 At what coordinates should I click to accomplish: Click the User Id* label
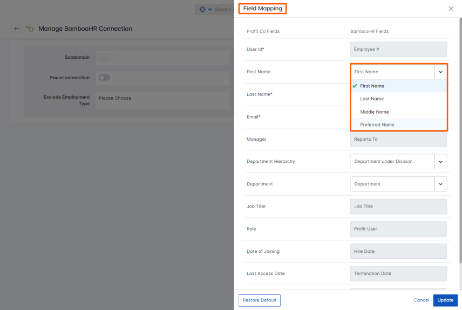(255, 50)
